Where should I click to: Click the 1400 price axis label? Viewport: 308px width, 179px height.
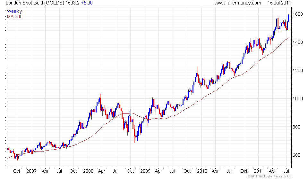click(x=298, y=42)
